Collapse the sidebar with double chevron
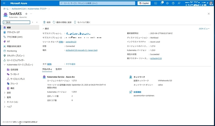Viewport: 215px width, 126px height. pyautogui.click(x=37, y=22)
